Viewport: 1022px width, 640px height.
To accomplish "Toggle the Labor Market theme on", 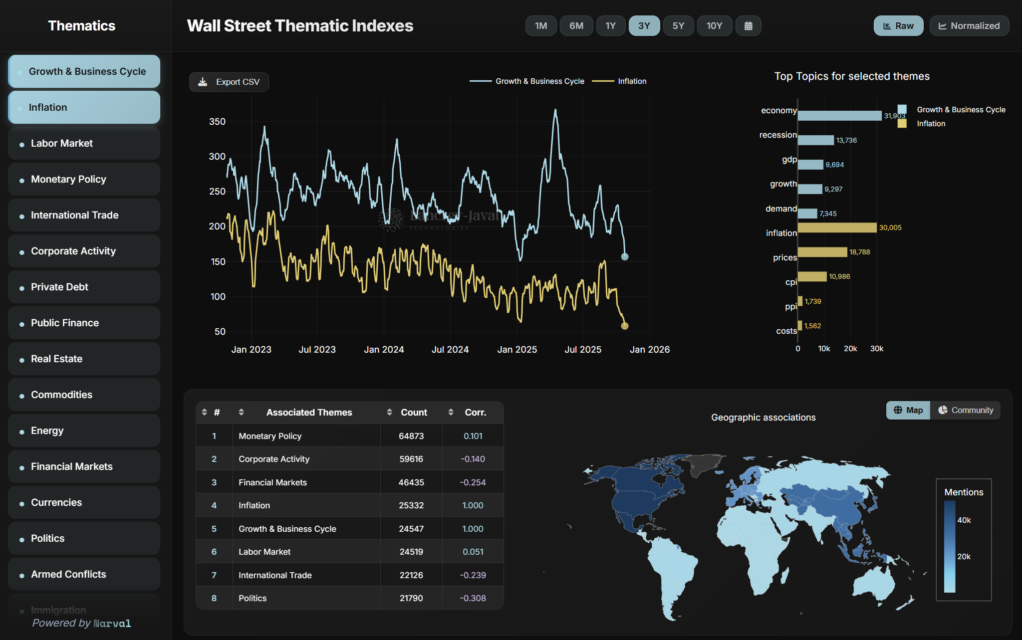I will click(x=84, y=143).
